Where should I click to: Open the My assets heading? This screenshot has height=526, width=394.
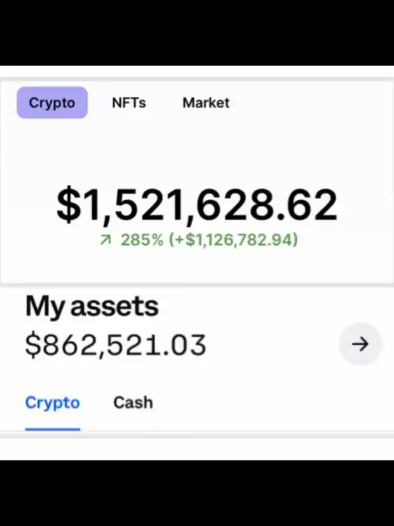pyautogui.click(x=92, y=306)
